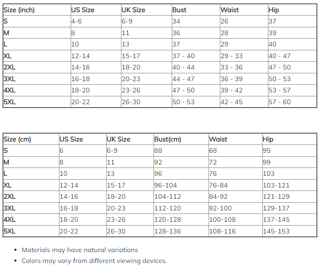Click the "Hip" header in cm table
Image resolution: width=320 pixels, height=266 pixels.
[x=268, y=139]
